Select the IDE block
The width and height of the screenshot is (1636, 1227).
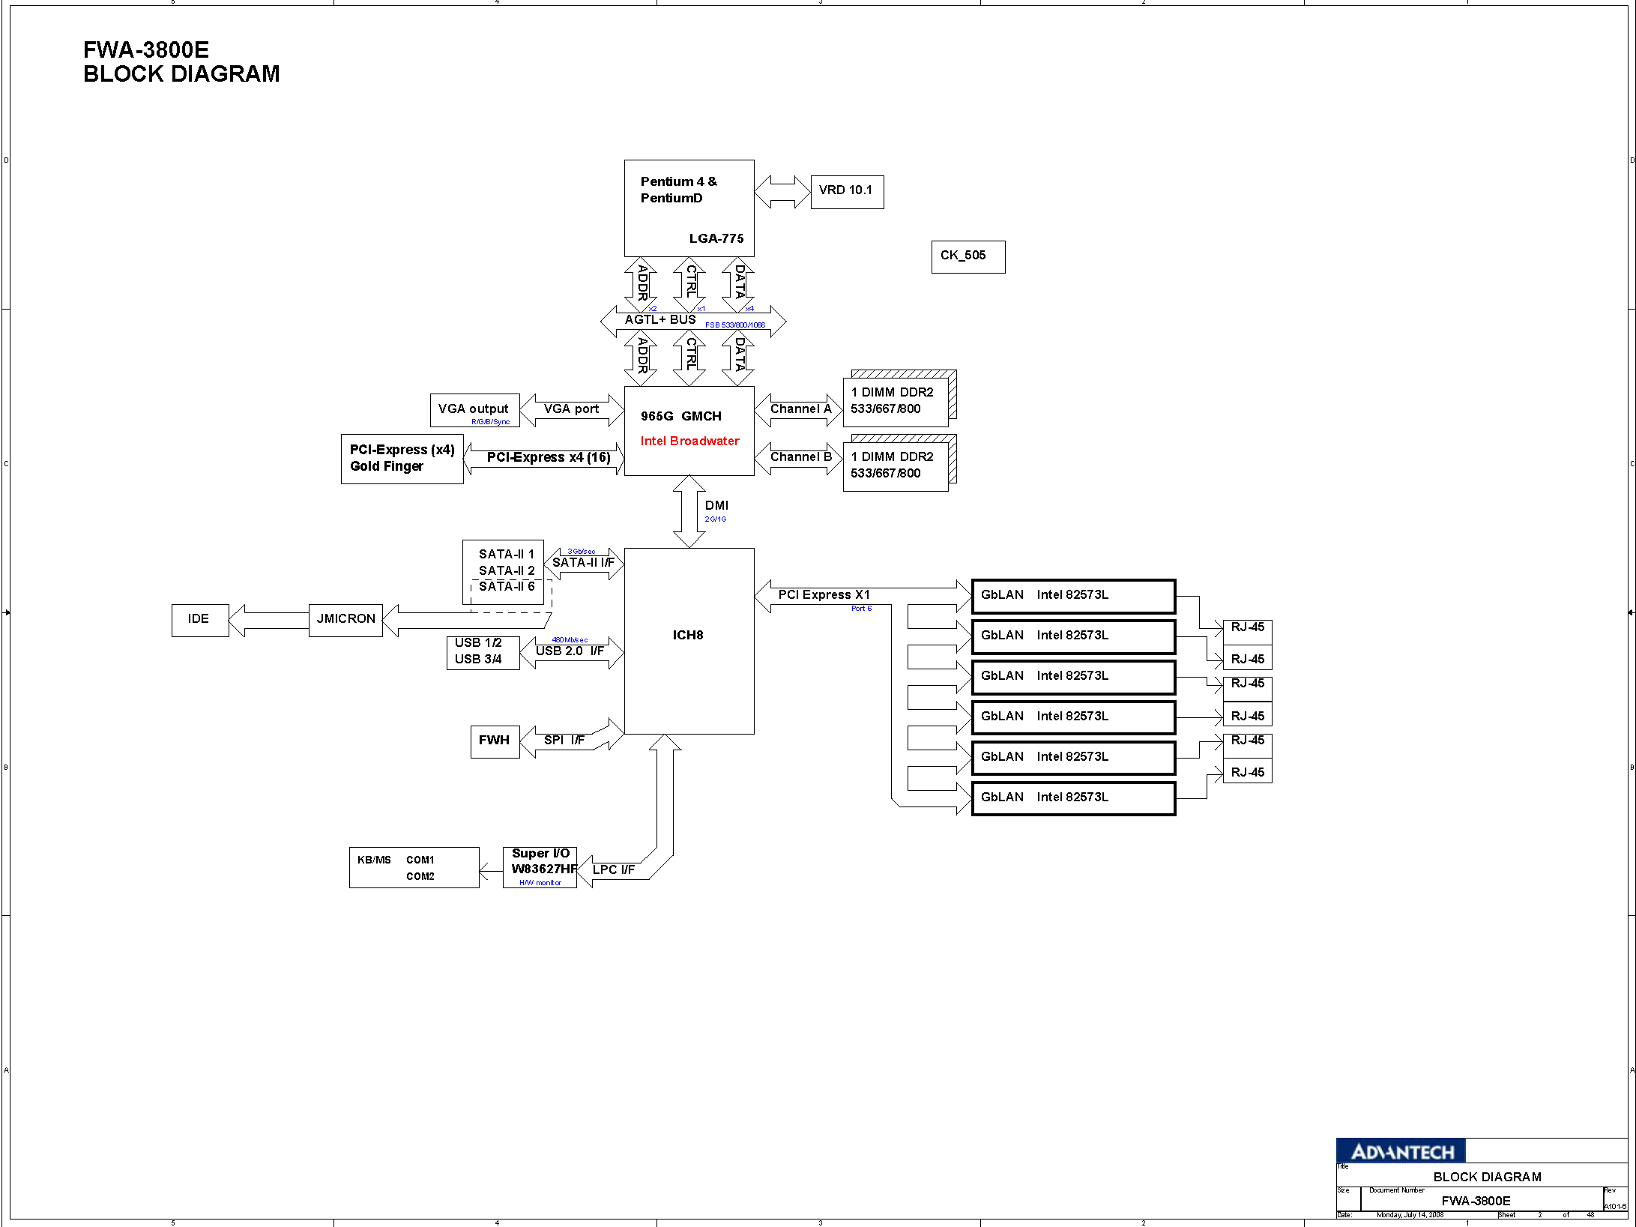tap(199, 620)
